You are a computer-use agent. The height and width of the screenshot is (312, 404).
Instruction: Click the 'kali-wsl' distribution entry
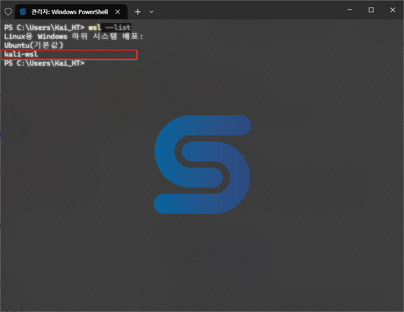21,54
